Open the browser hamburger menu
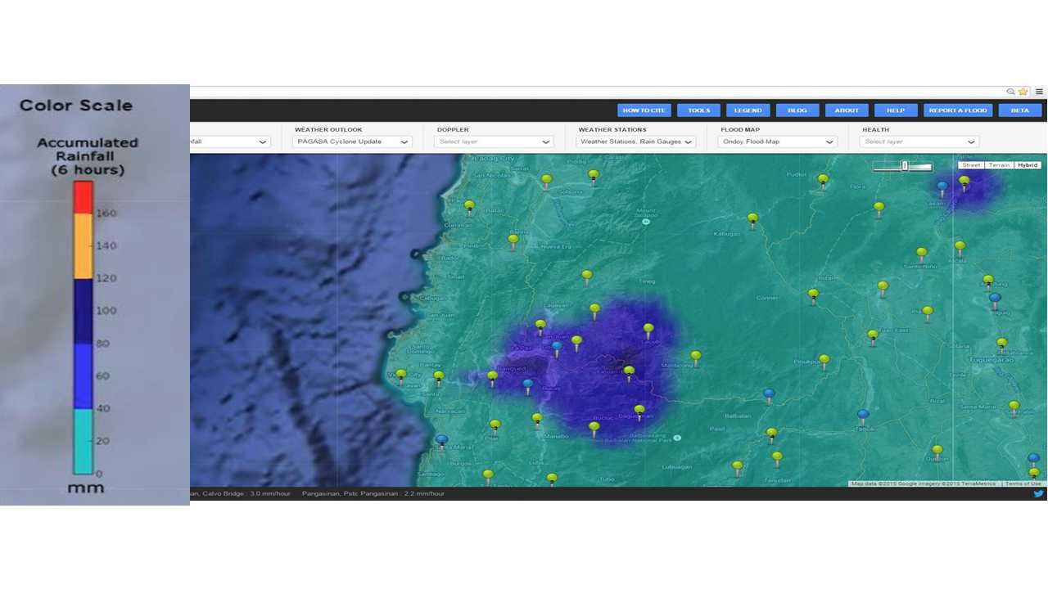Image resolution: width=1048 pixels, height=589 pixels. 1039,92
